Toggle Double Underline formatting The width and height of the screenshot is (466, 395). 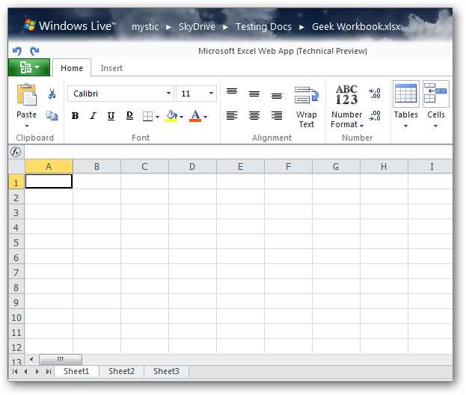tap(129, 116)
